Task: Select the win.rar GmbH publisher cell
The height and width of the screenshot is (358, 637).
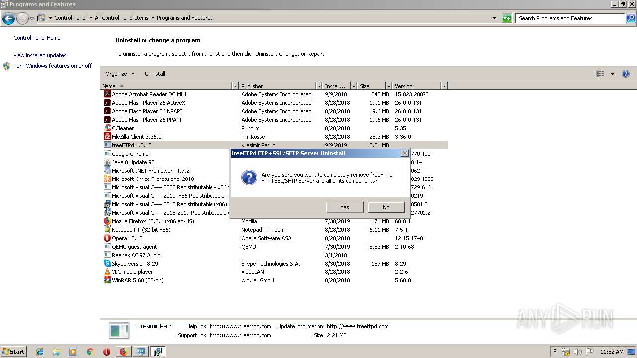Action: (x=258, y=280)
